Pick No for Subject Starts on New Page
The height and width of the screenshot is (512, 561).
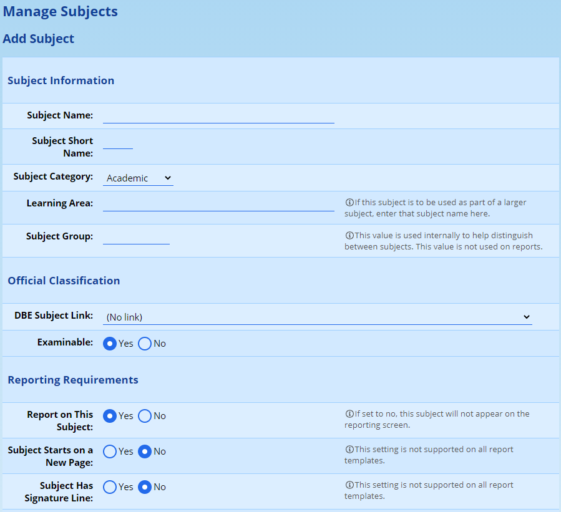click(145, 452)
